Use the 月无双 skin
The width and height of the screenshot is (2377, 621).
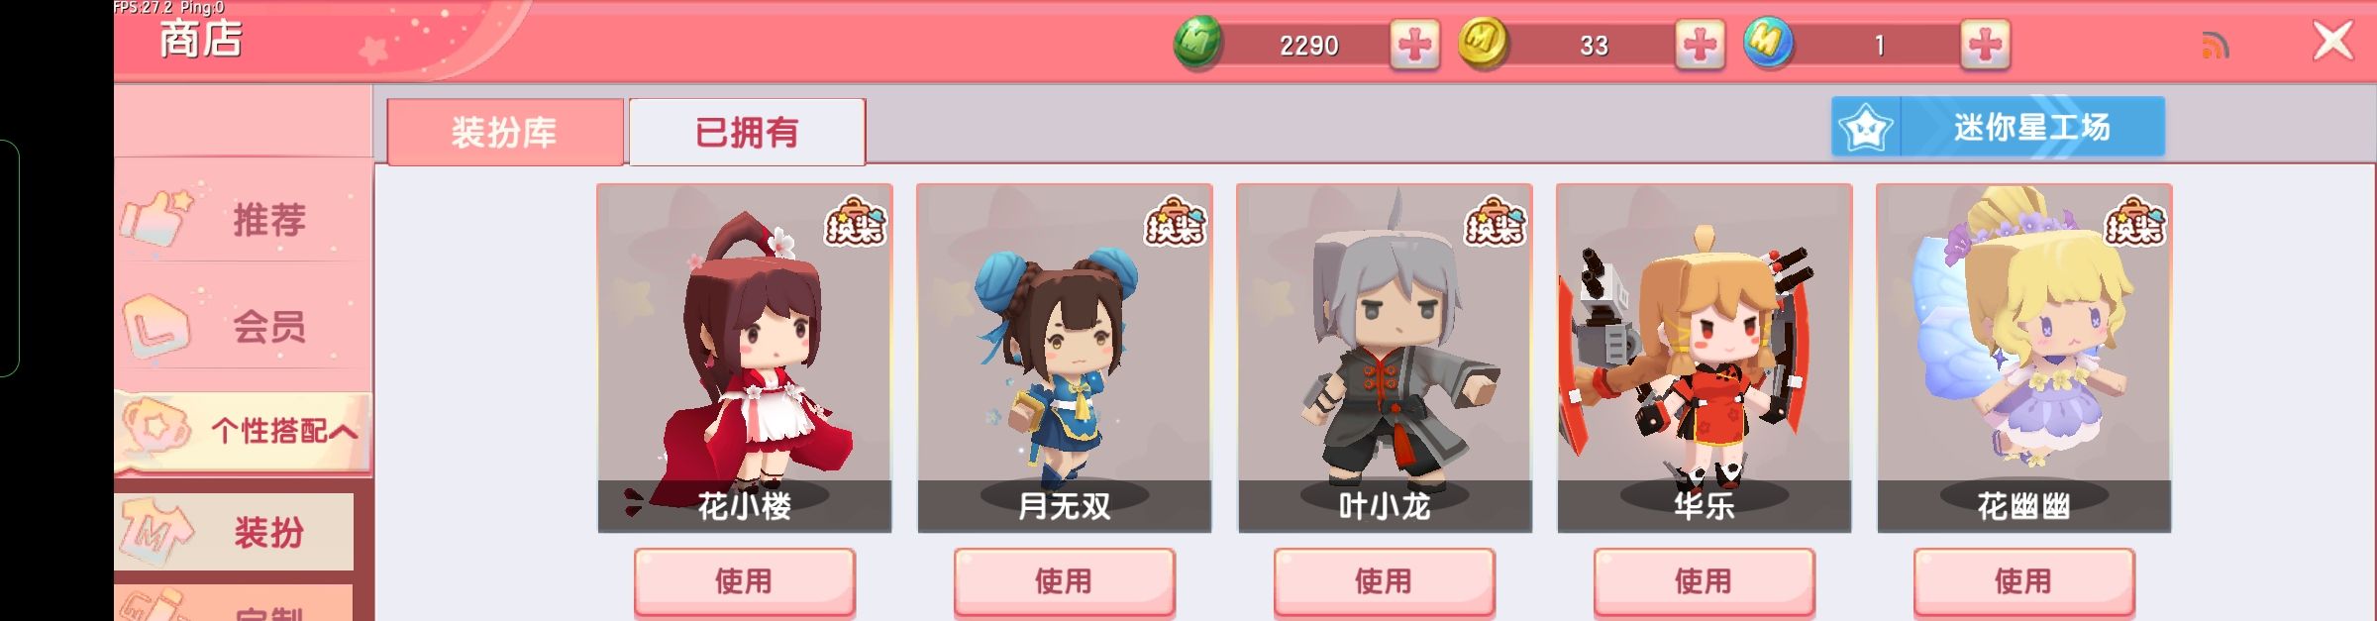tap(1064, 581)
